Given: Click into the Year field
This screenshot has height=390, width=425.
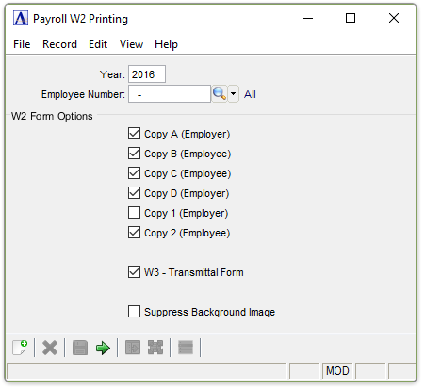Looking at the screenshot, I should [147, 74].
